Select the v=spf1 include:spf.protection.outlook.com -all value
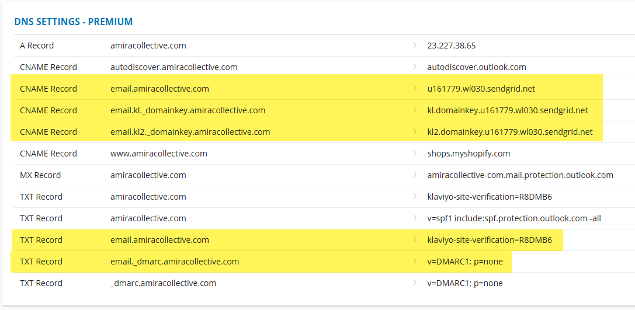The height and width of the screenshot is (310, 635). pos(514,218)
